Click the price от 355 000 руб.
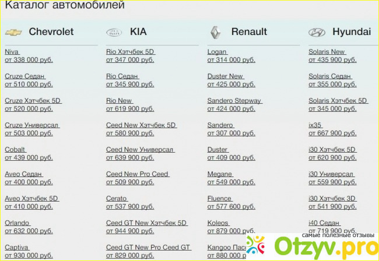 [x=332, y=84]
